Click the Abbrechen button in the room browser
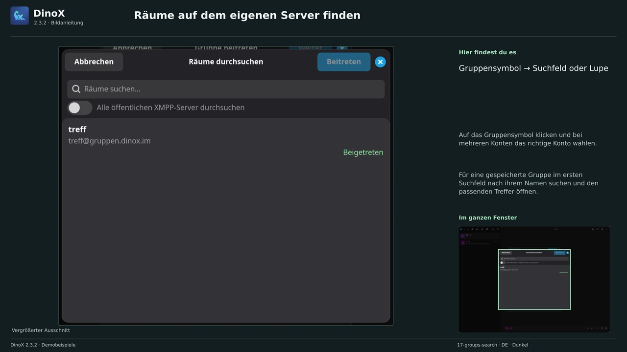The width and height of the screenshot is (627, 352). coord(94,62)
